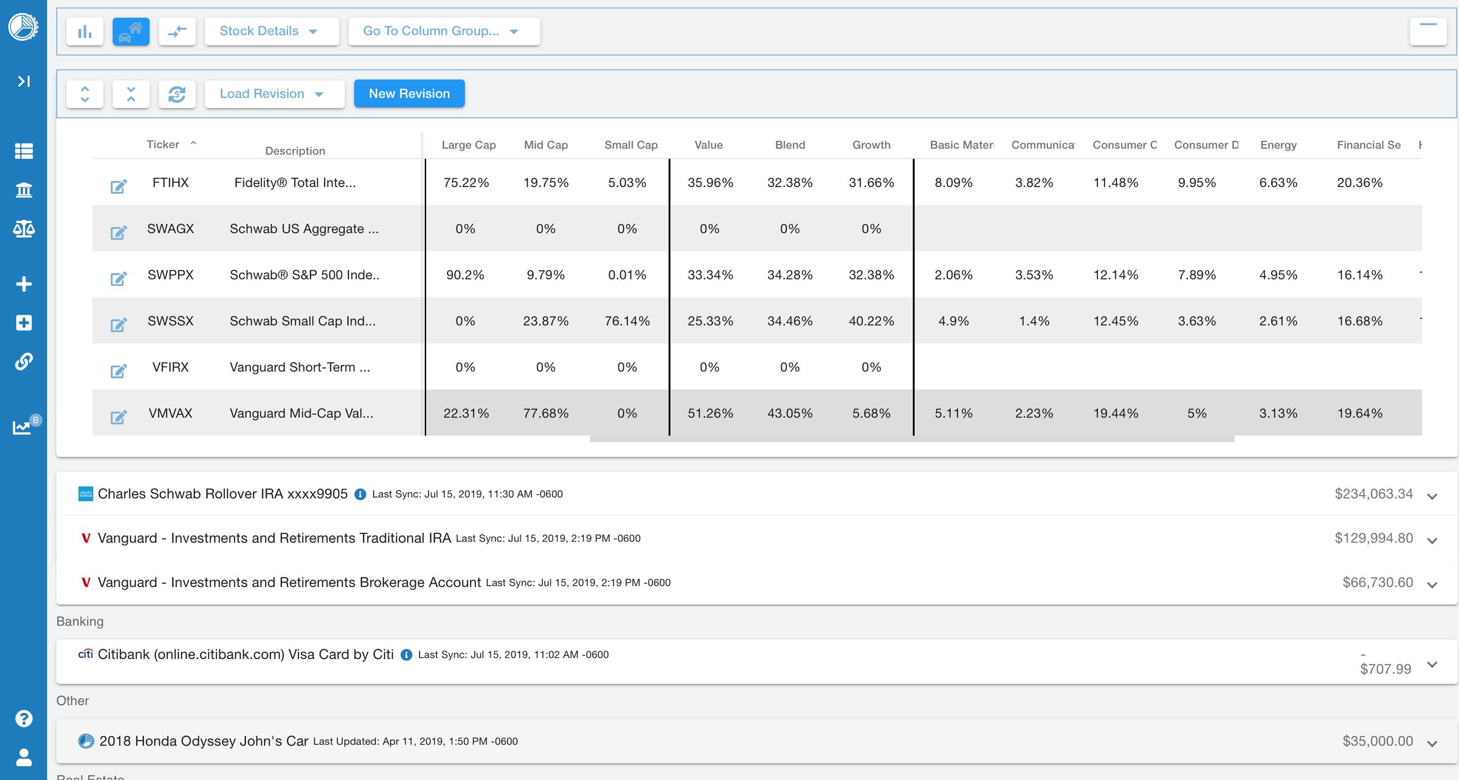
Task: Edit the FTIHX row with pencil icon
Action: (119, 186)
